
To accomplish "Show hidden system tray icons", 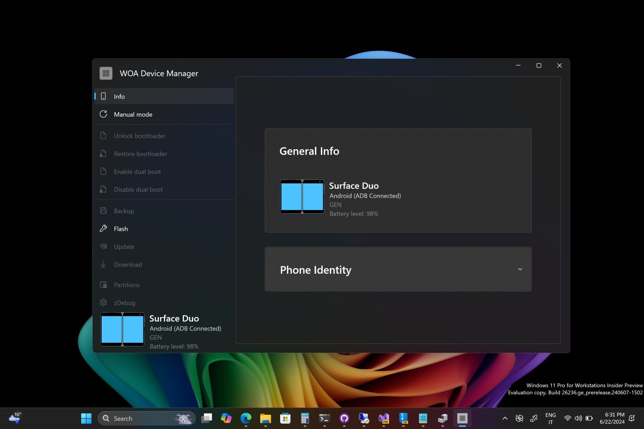I will pyautogui.click(x=505, y=418).
